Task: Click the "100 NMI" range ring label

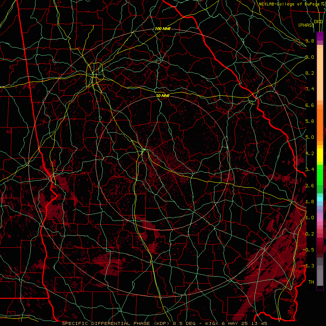Action: (x=163, y=29)
